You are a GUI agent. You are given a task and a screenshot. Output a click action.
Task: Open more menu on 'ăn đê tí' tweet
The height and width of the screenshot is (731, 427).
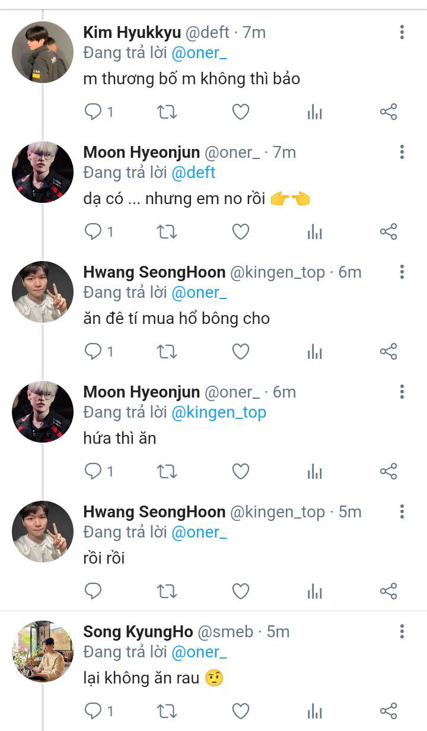[x=402, y=272]
